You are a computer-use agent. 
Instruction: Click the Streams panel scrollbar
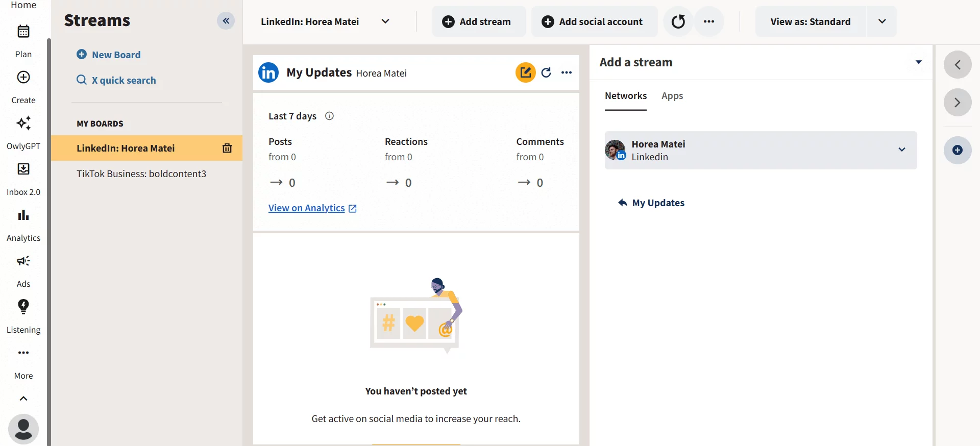[49, 242]
